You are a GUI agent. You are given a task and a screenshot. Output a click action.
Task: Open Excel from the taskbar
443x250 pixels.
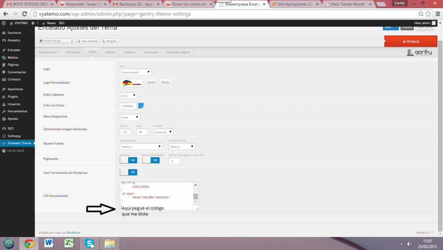click(x=69, y=243)
